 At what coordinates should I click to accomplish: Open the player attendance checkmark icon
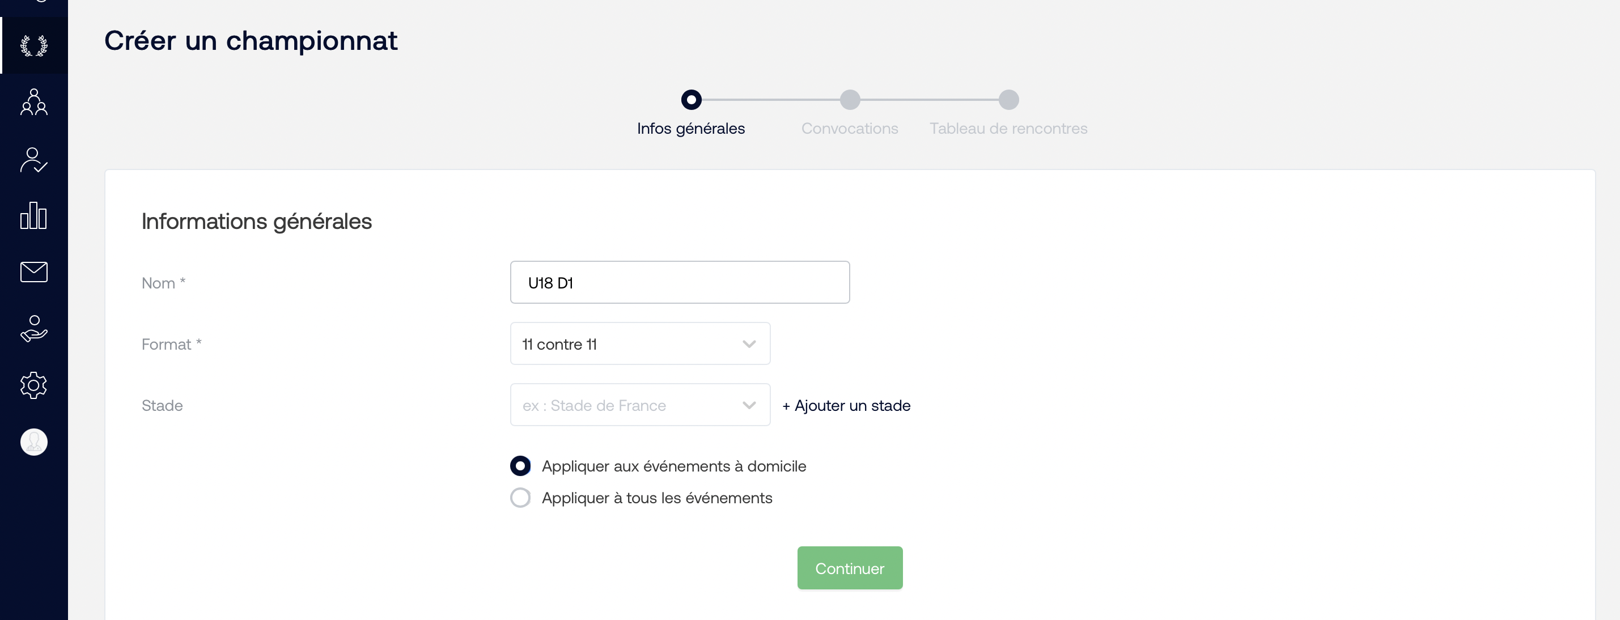coord(34,160)
